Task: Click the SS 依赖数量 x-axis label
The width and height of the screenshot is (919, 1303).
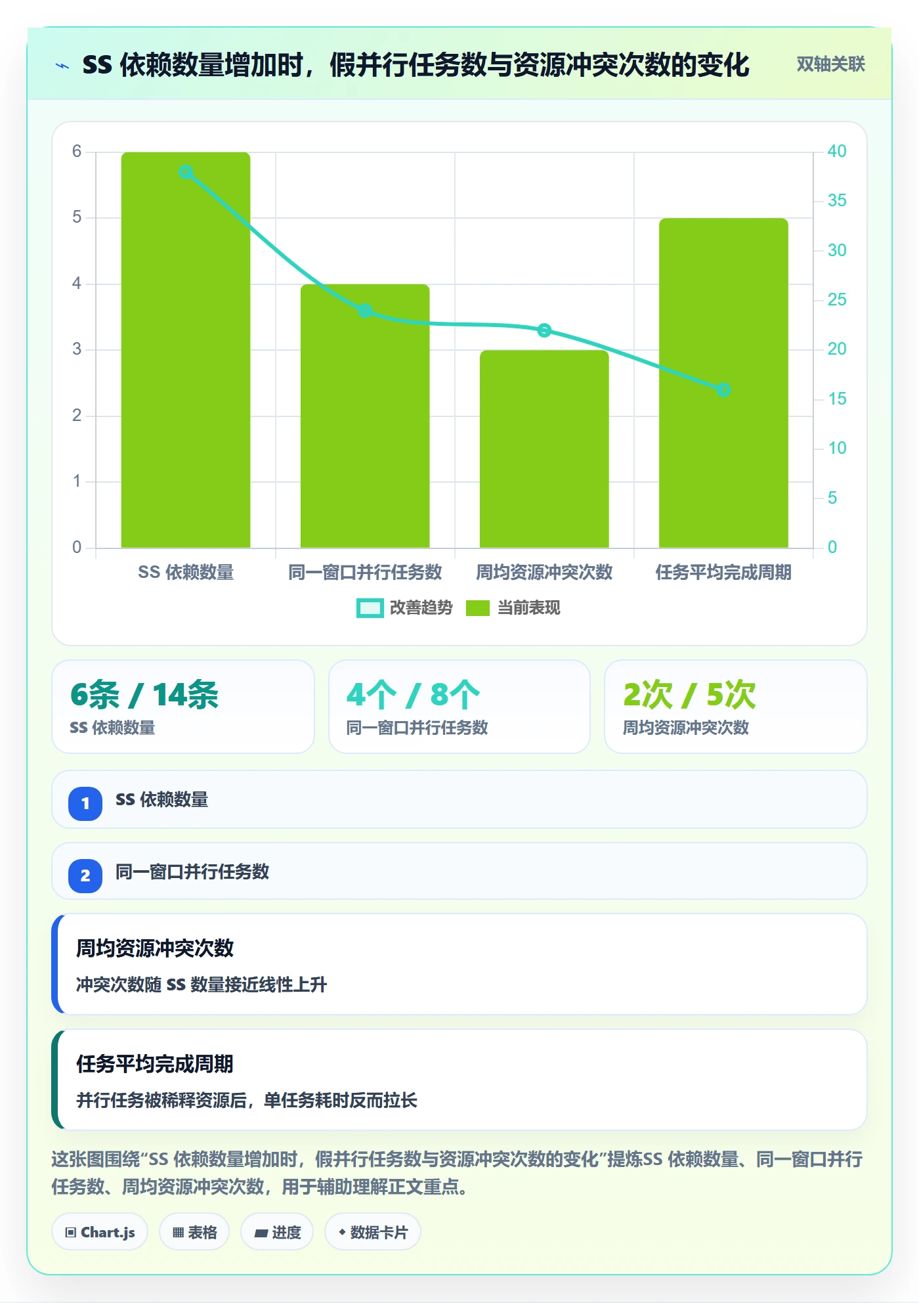Action: tap(186, 573)
